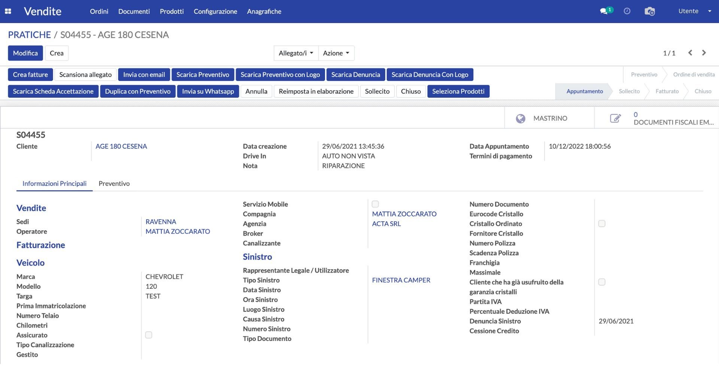The height and width of the screenshot is (370, 719).
Task: Click the Crea fatture button
Action: (30, 74)
